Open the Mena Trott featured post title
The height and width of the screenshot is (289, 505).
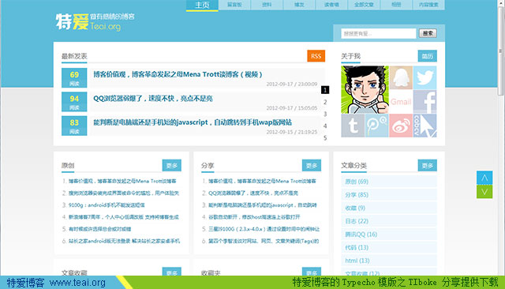click(x=178, y=74)
